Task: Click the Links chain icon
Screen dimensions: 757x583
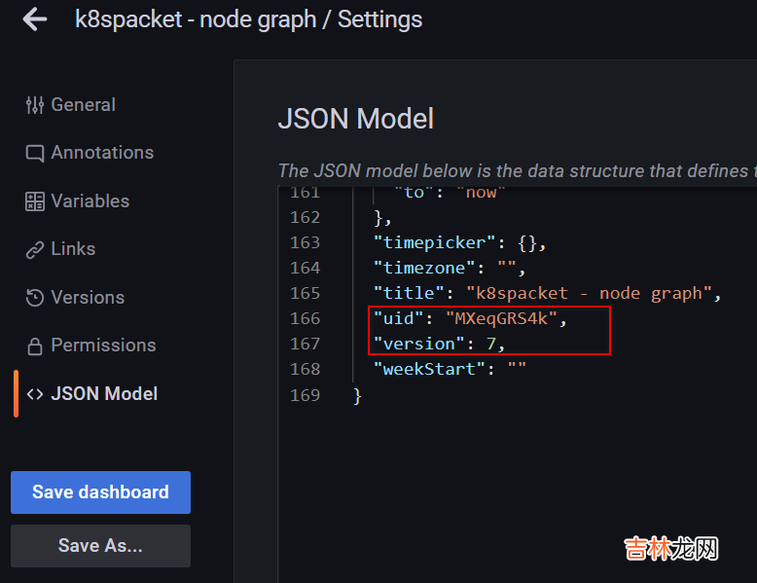Action: [x=35, y=249]
